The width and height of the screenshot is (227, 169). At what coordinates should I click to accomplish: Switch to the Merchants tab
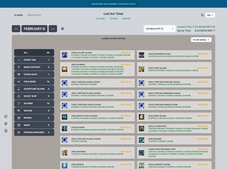click(x=34, y=15)
